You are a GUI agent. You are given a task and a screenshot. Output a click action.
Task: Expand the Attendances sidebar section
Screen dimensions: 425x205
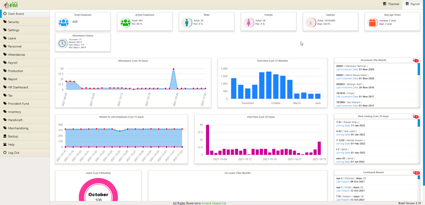(x=17, y=54)
